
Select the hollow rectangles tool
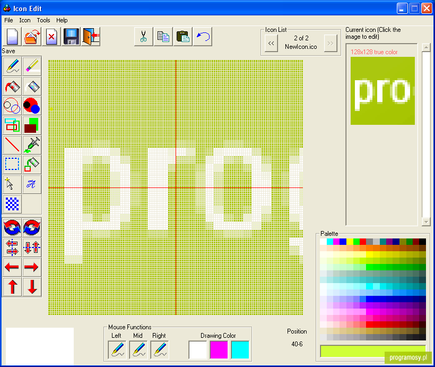(12, 125)
